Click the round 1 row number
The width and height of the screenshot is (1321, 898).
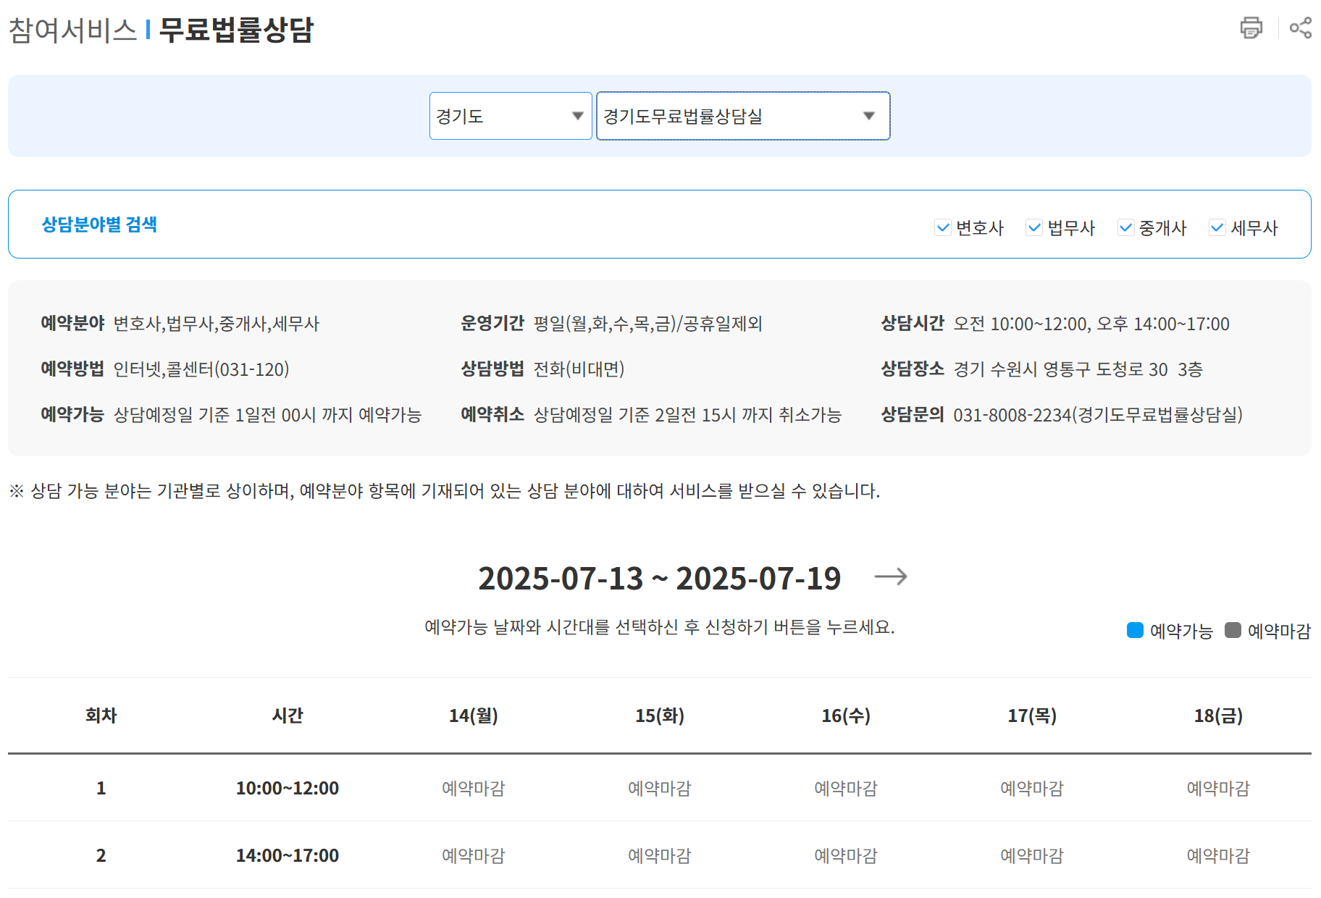click(x=101, y=788)
